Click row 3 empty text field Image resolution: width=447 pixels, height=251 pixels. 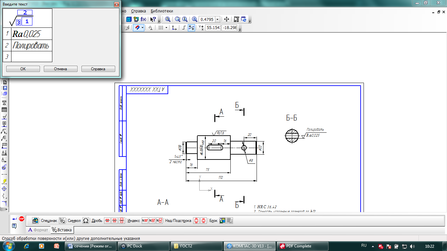pos(32,57)
